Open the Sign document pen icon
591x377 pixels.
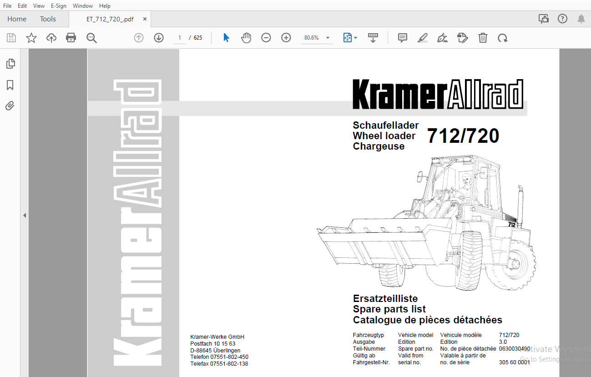442,38
